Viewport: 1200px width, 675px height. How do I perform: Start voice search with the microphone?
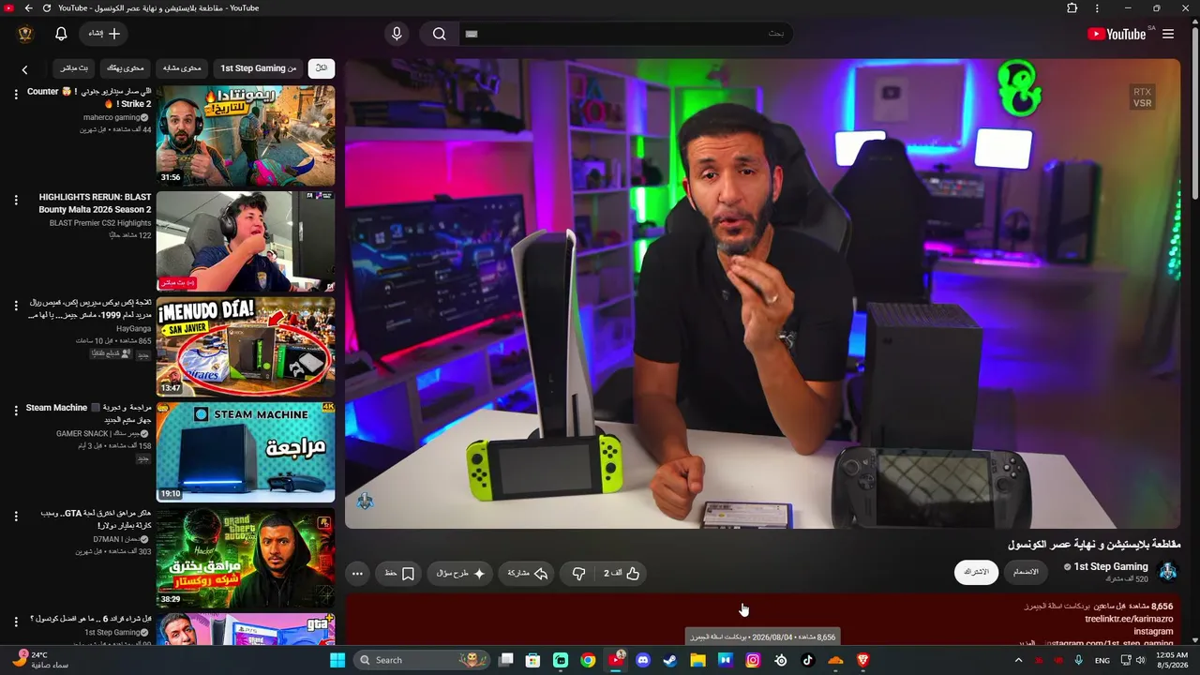[397, 34]
